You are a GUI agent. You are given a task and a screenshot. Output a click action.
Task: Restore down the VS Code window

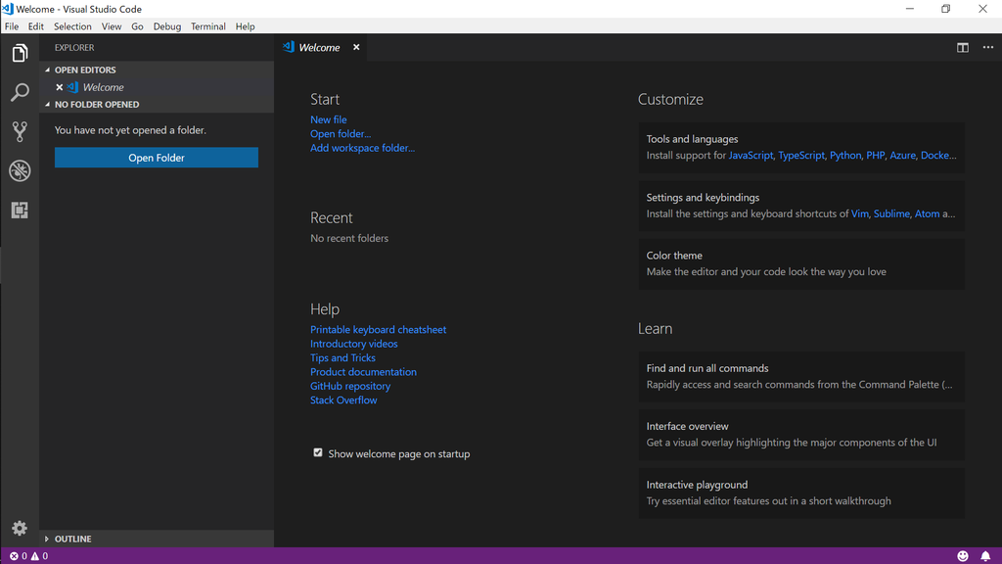coord(946,9)
